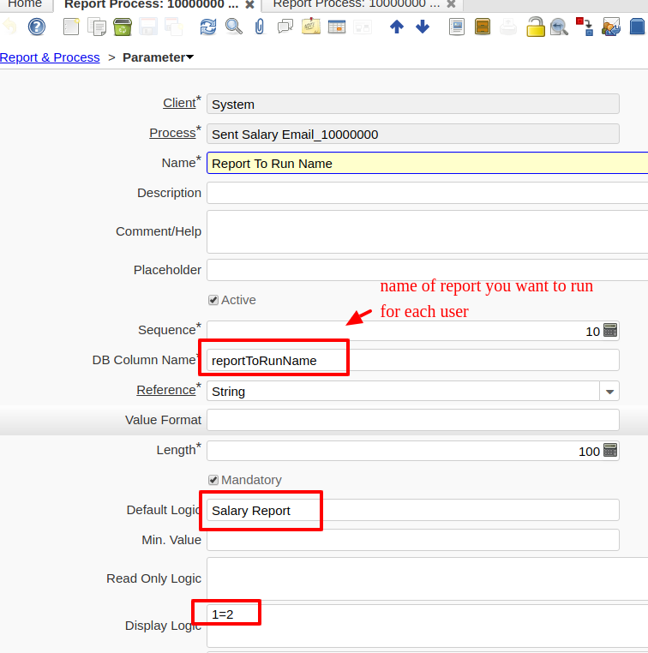Switch to second Report Process tab
The height and width of the screenshot is (653, 648).
pos(356,4)
